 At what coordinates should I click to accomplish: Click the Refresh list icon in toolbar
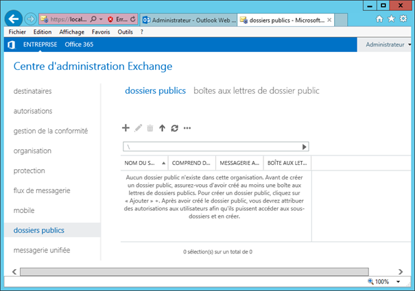click(x=174, y=128)
